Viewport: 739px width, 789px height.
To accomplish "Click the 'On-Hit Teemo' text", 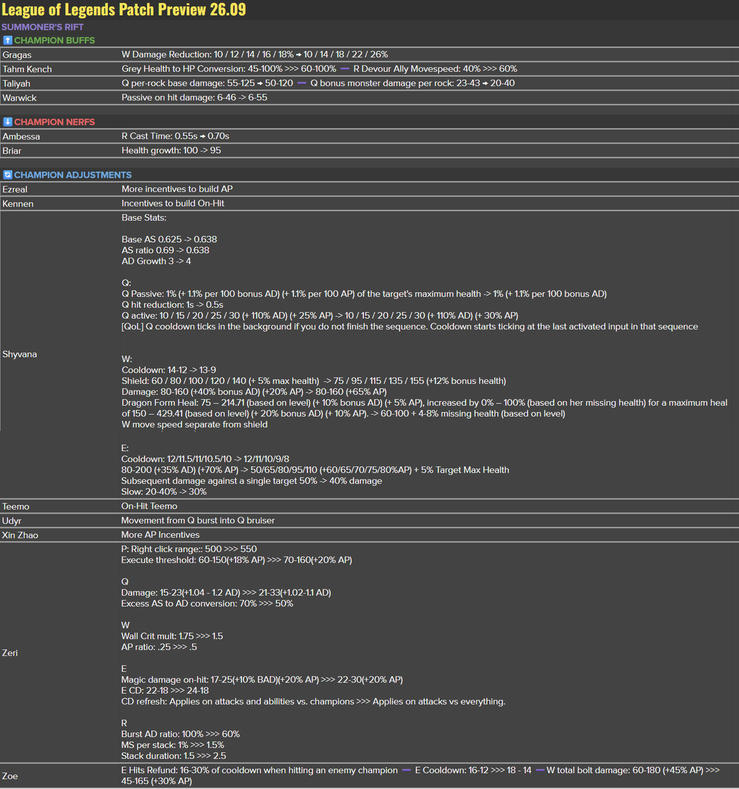I will (149, 506).
